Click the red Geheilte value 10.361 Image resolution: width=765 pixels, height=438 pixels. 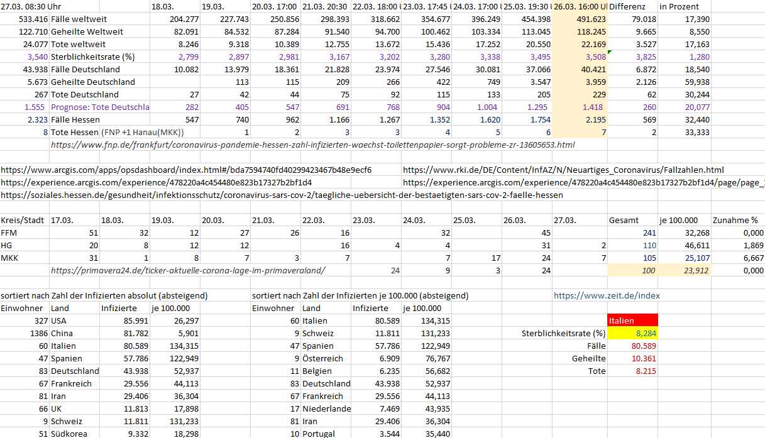644,358
